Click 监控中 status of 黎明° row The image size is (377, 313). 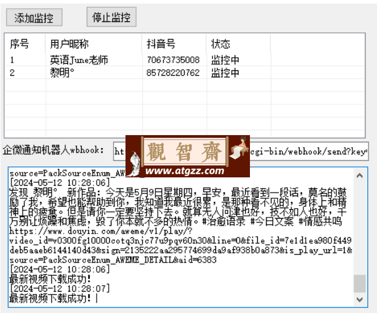[225, 73]
